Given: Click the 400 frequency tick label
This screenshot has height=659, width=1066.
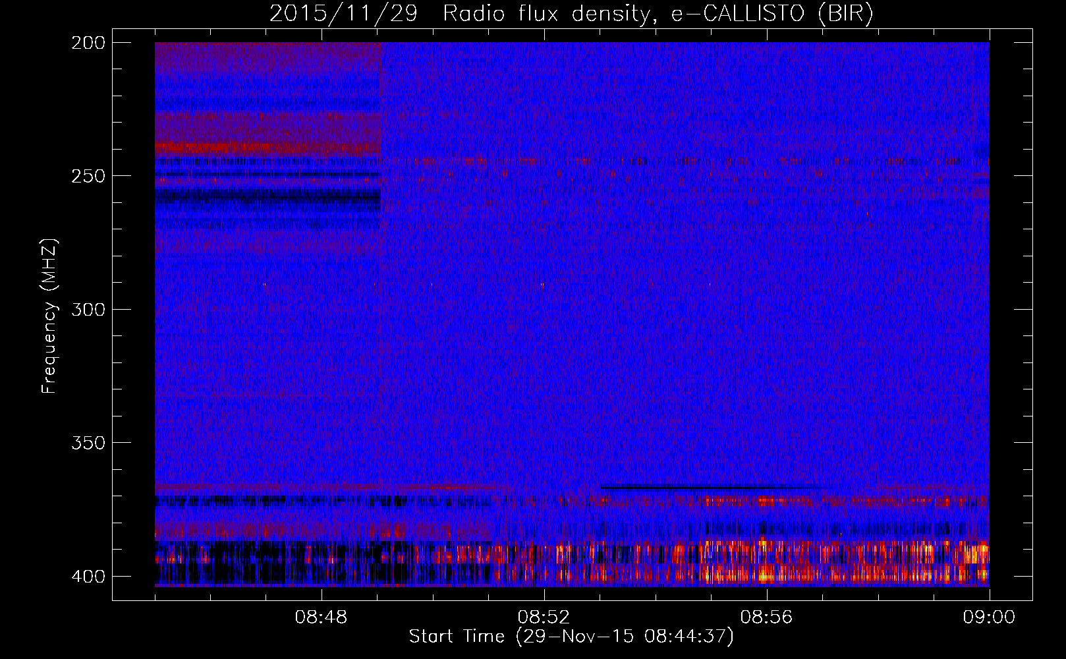Looking at the screenshot, I should [x=88, y=576].
